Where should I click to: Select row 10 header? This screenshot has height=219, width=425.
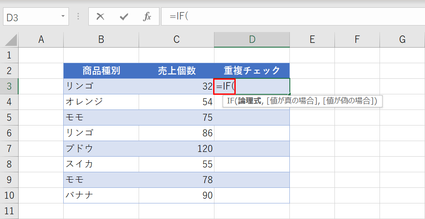(x=9, y=195)
